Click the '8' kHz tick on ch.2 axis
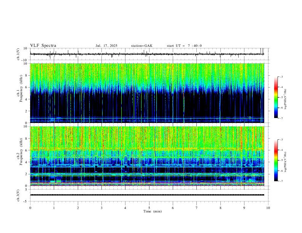Image resolution: width=302 pixels, height=233 pixels. pos(27,139)
